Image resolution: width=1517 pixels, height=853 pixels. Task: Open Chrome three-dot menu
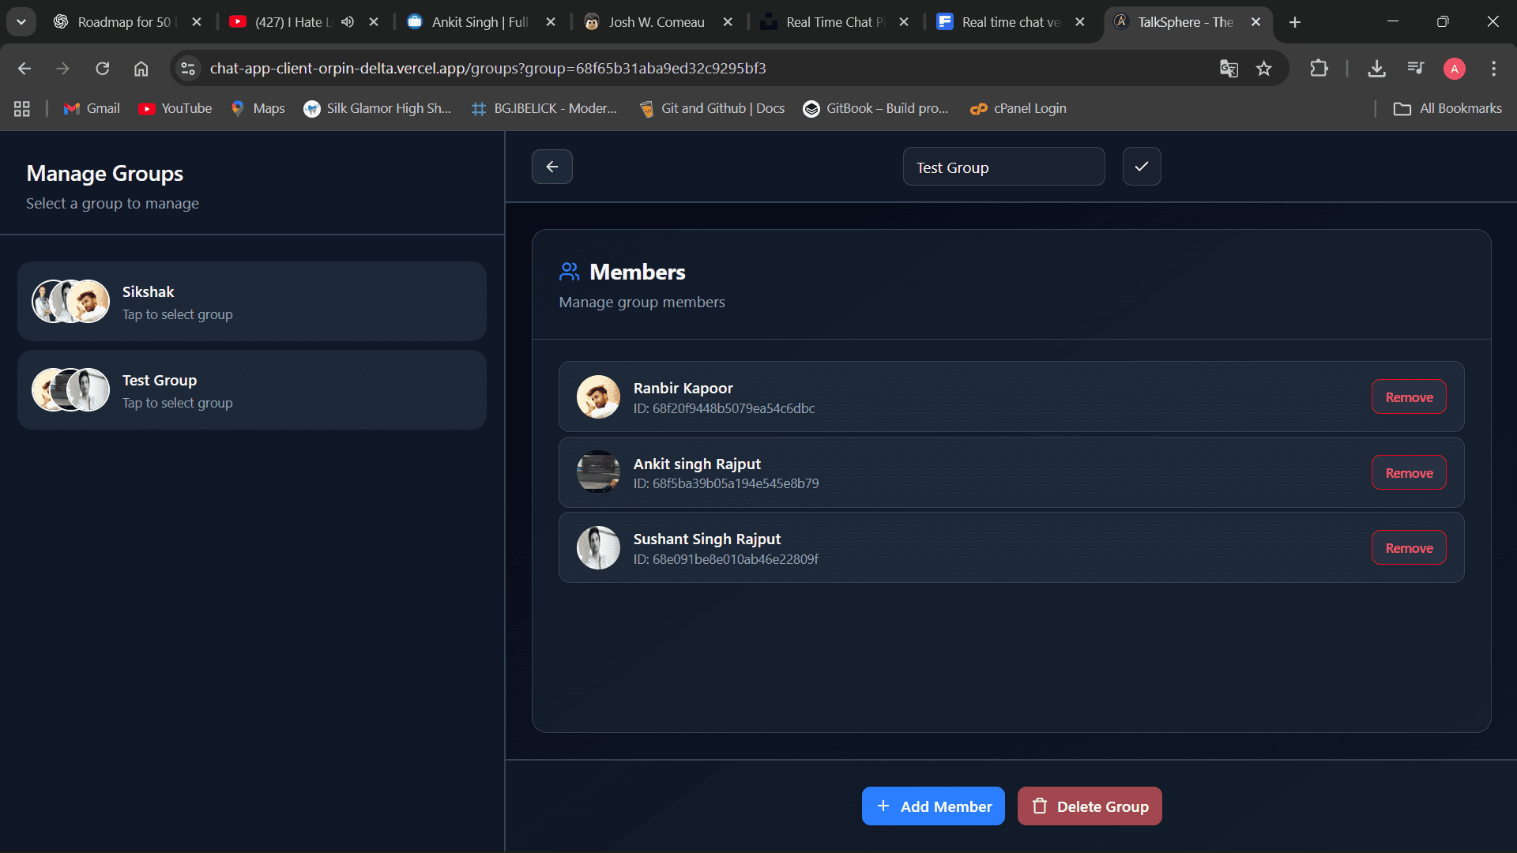1493,69
